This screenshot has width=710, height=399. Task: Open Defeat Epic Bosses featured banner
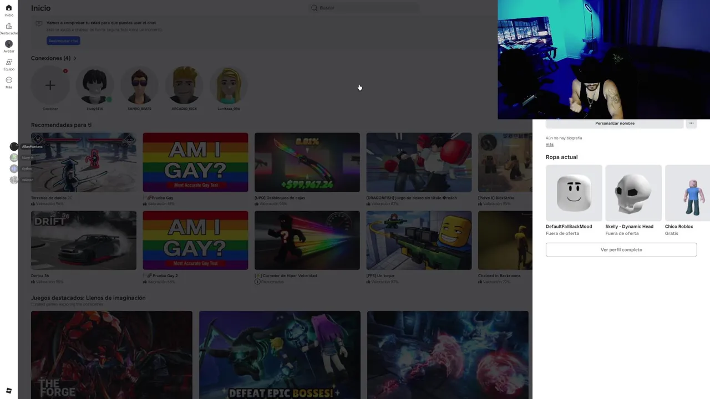[x=280, y=355]
